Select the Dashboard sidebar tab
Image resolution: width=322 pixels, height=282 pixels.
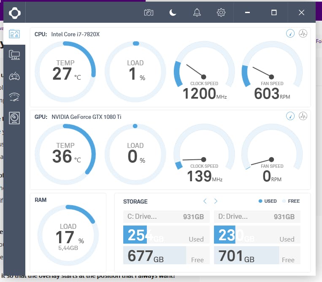[14, 34]
